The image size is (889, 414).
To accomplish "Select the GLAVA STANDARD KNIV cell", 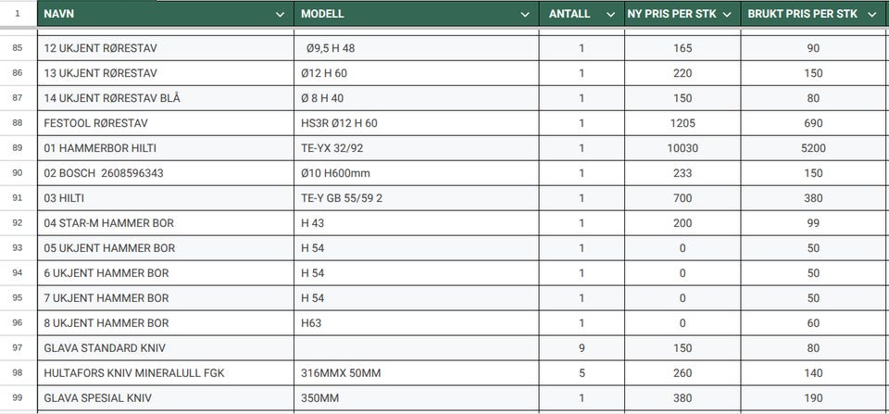I will click(166, 347).
